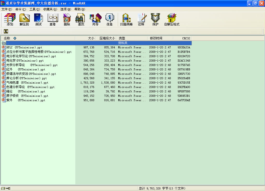
Task: Open the File (文件) menu
Action: point(7,9)
